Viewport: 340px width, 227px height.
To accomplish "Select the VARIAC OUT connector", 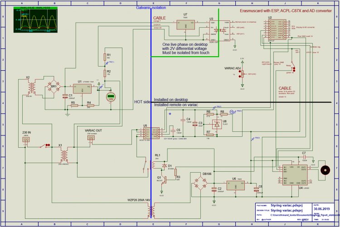I will tap(92, 137).
